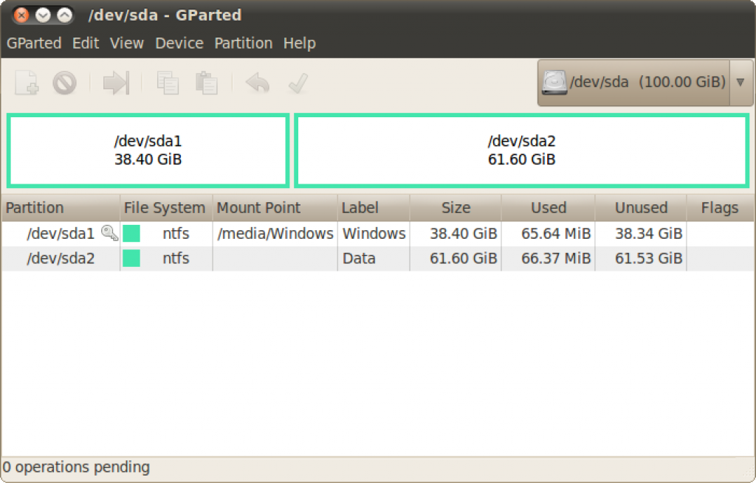Open the View menu
Viewport: 756px width, 483px height.
[126, 43]
